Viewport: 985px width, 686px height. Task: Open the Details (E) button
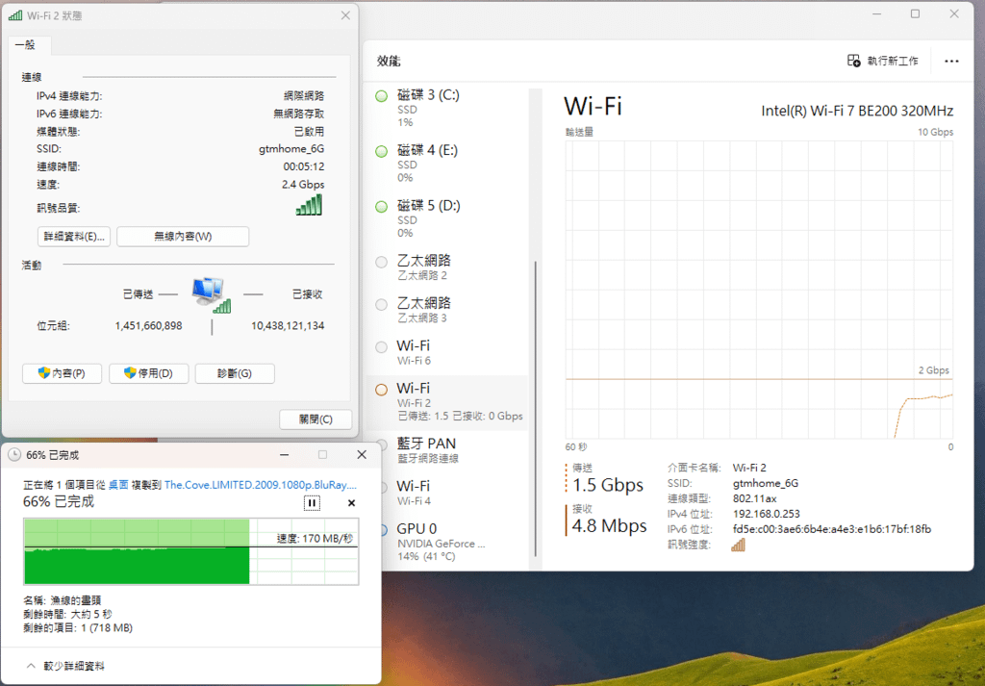pos(74,237)
